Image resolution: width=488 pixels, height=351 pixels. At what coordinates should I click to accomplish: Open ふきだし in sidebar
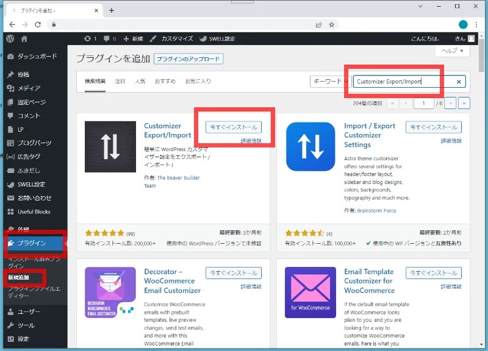24,171
